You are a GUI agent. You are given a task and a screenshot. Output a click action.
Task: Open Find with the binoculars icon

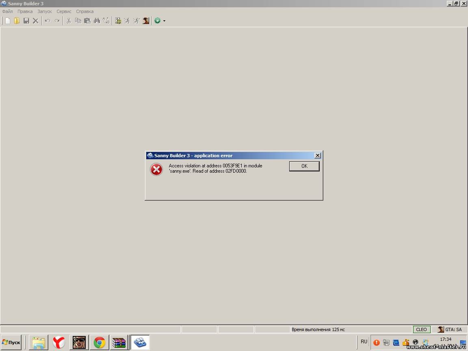97,21
